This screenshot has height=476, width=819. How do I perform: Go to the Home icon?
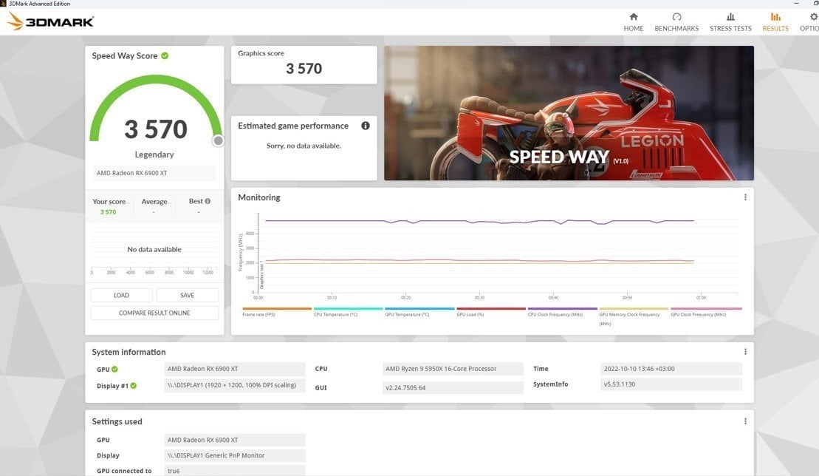[x=633, y=17]
